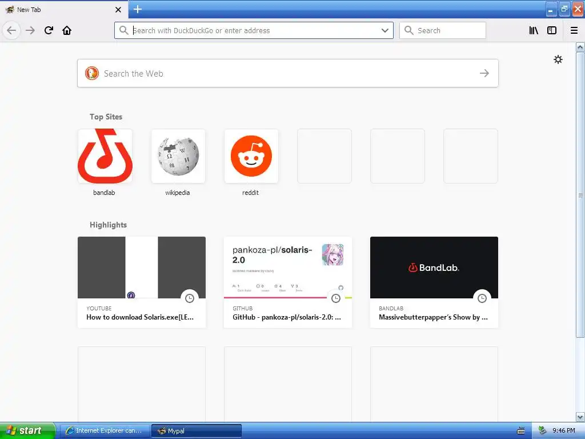585x439 pixels.
Task: Select the Mypal taskbar button
Action: (197, 431)
